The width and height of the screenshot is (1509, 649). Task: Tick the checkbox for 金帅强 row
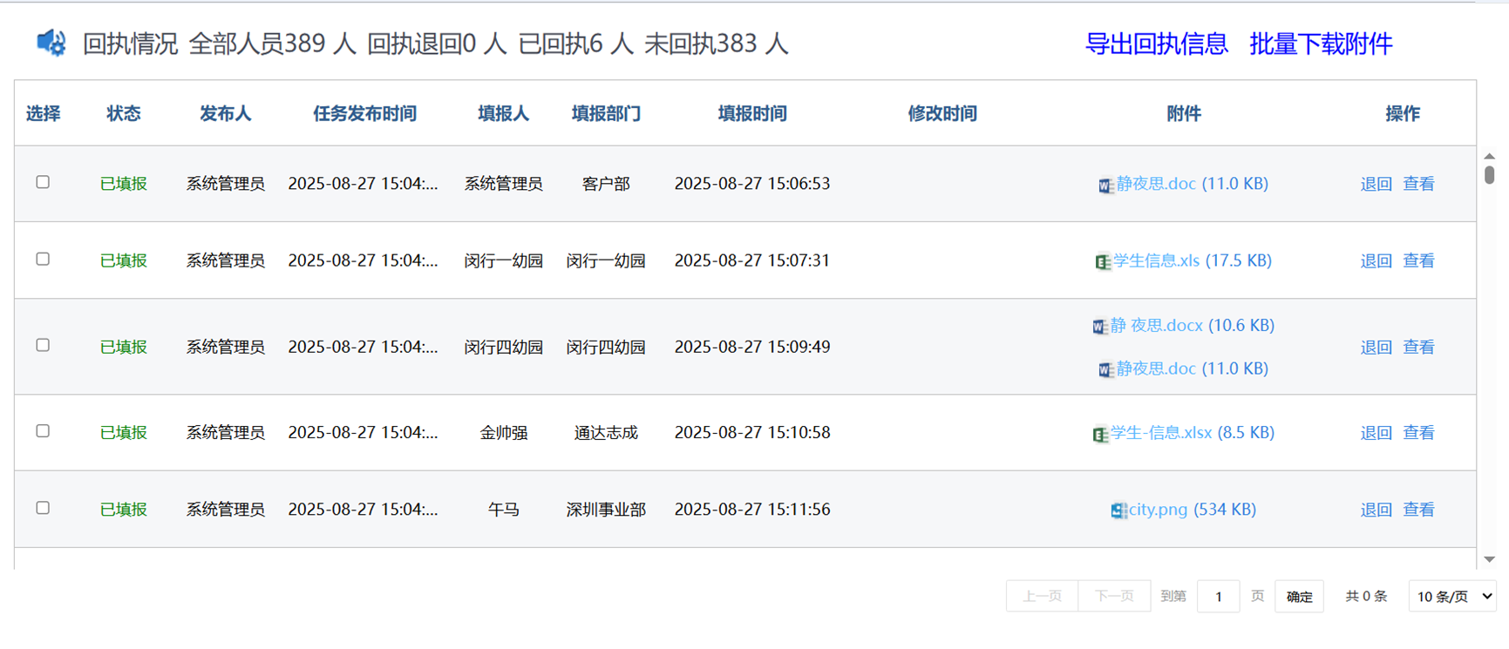tap(43, 431)
